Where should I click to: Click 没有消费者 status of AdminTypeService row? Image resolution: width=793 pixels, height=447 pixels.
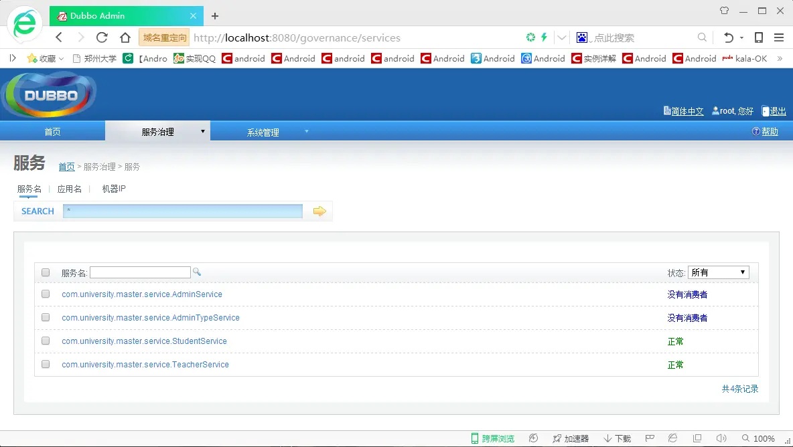[687, 318]
